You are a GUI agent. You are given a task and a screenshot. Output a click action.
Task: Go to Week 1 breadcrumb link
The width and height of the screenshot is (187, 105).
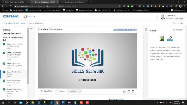(x=23, y=23)
